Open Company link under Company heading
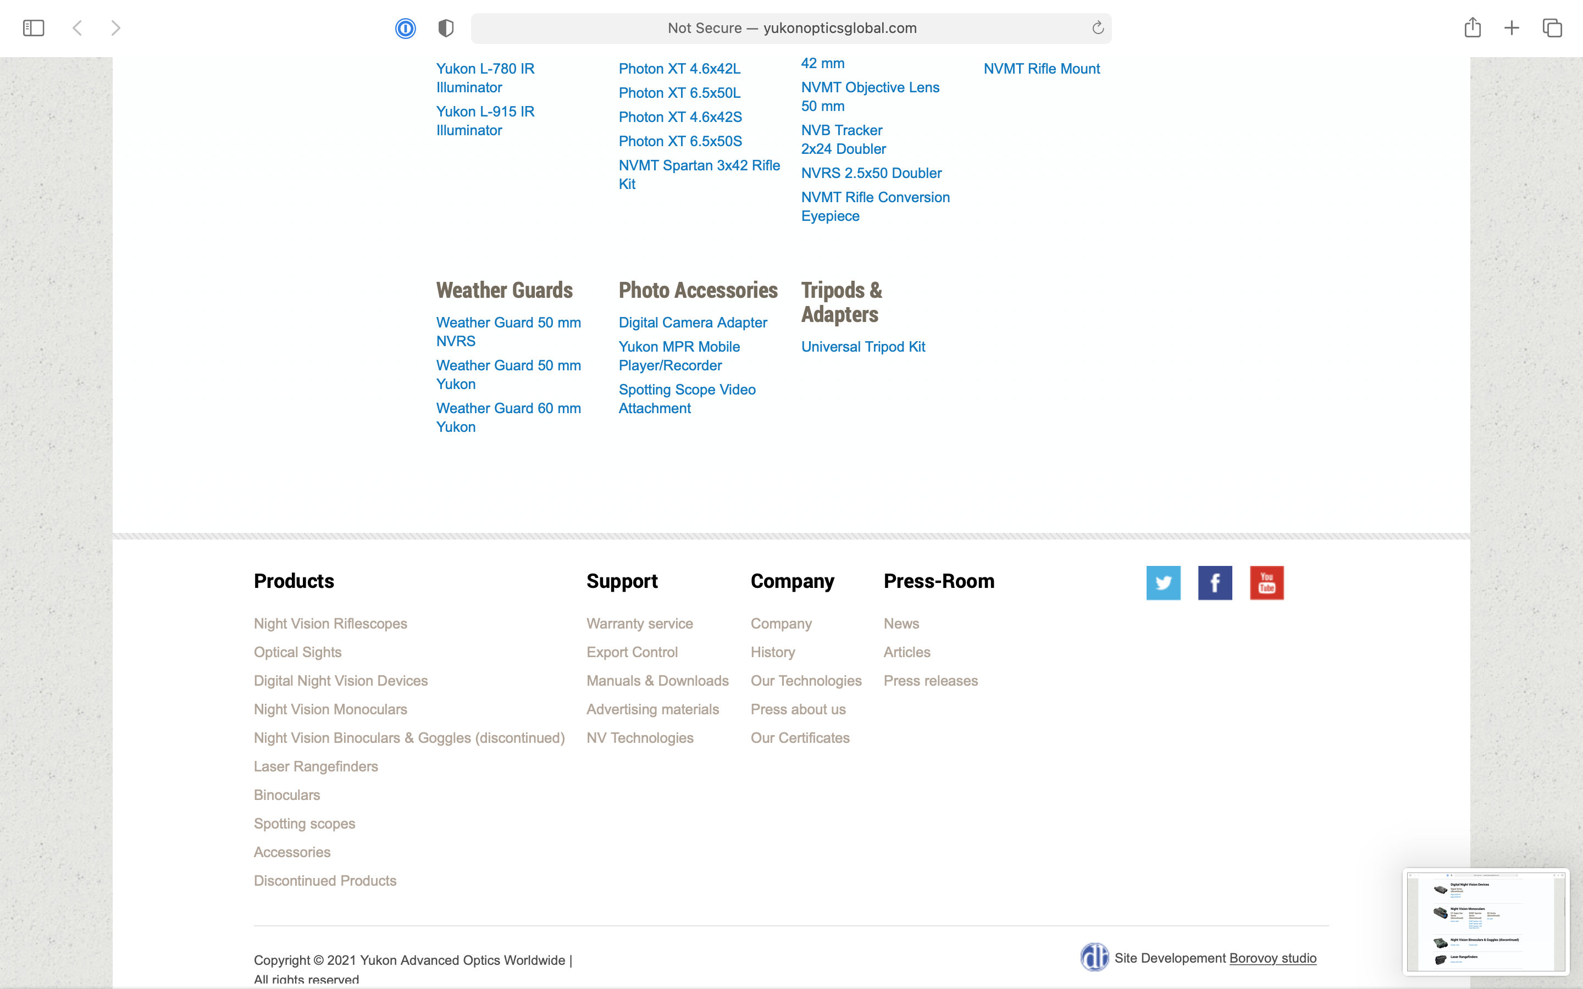Viewport: 1583px width, 989px height. (x=781, y=624)
